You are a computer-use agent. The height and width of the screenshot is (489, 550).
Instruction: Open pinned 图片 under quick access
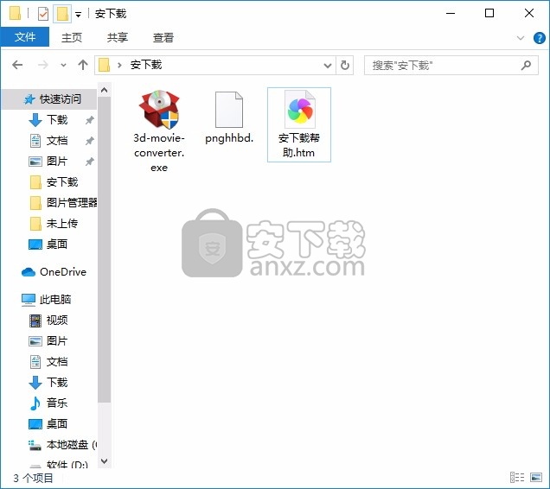pyautogui.click(x=57, y=162)
